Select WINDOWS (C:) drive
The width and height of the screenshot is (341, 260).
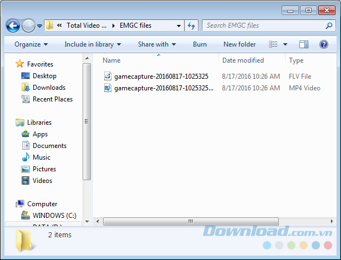point(54,215)
